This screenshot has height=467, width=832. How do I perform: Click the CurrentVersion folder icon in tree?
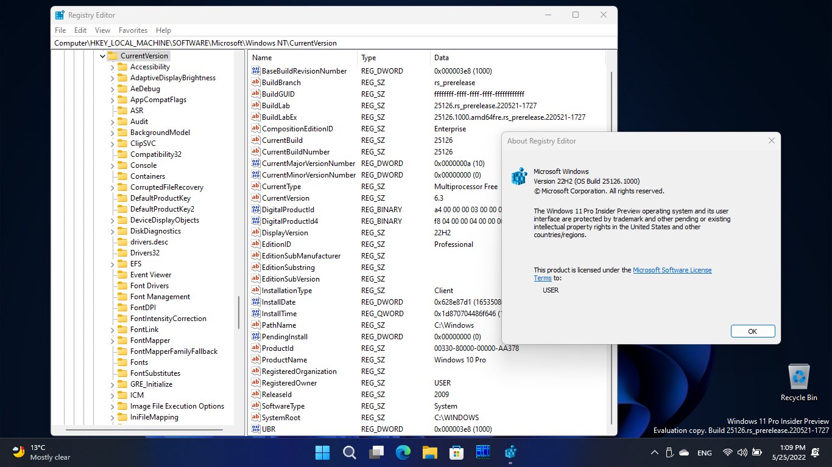click(112, 56)
